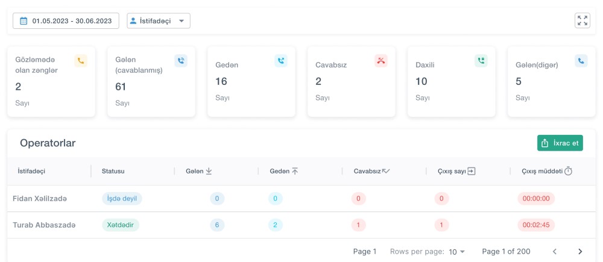
Task: Expand the Rows per page selector
Action: point(458,251)
